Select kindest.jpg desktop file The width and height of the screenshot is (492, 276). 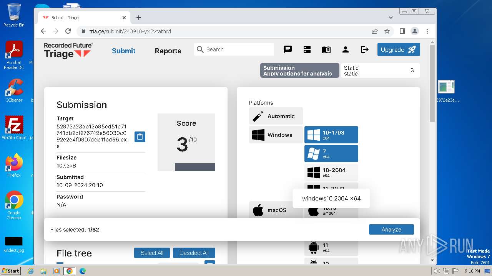(x=14, y=245)
